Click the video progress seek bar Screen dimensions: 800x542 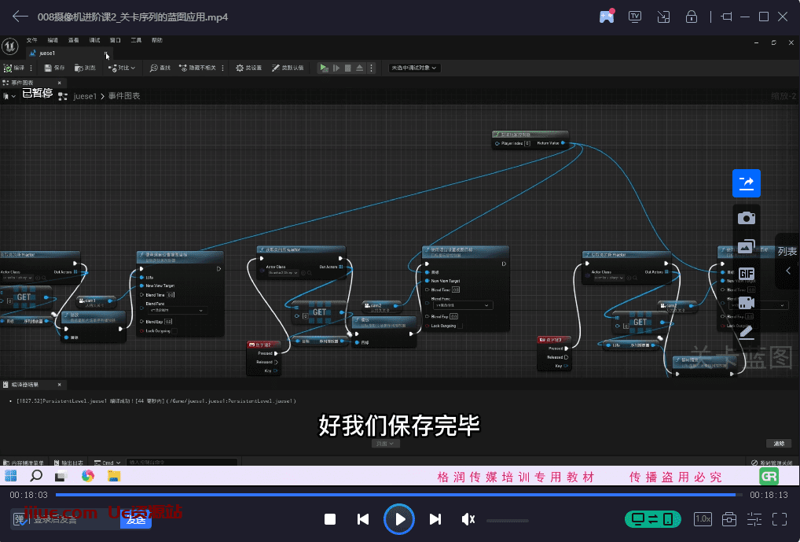click(393, 495)
